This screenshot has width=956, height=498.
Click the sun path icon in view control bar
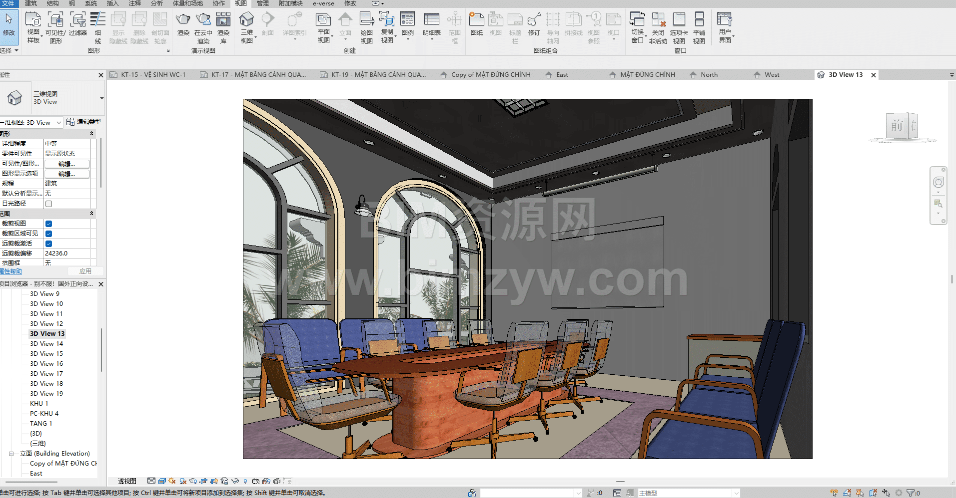pos(172,481)
